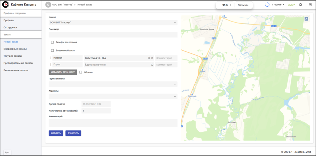This screenshot has height=156, width=316.
Task: Click the large Комментарий text area
Action: tap(113, 123)
